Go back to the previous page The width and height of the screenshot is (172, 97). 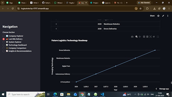(x=3, y=9)
